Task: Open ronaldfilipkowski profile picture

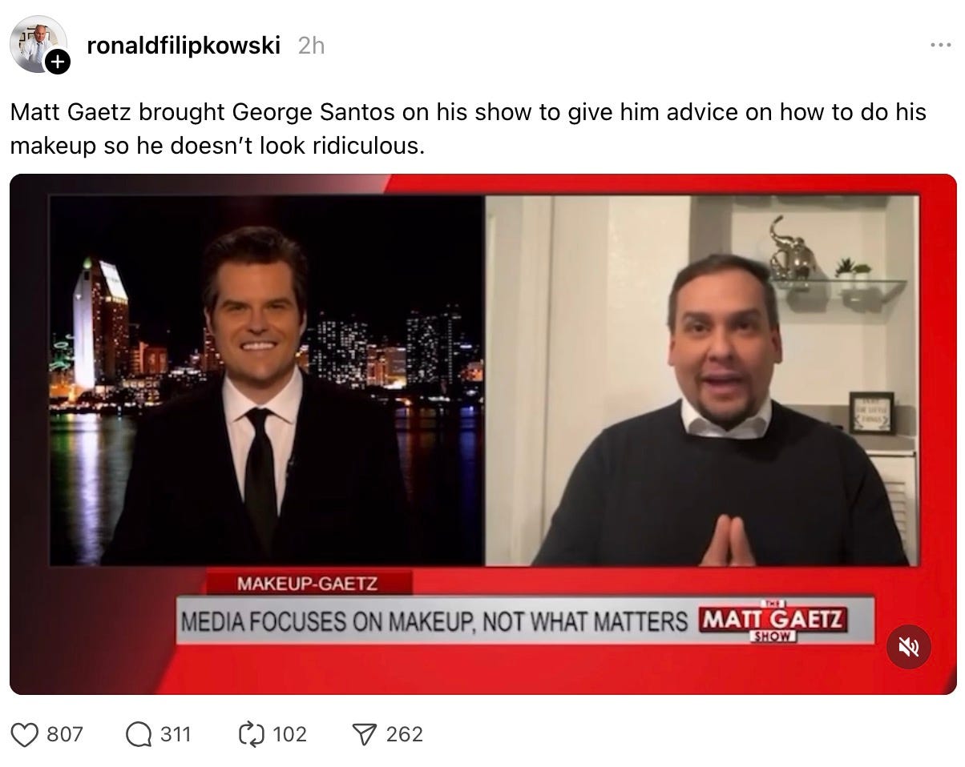Action: point(36,43)
